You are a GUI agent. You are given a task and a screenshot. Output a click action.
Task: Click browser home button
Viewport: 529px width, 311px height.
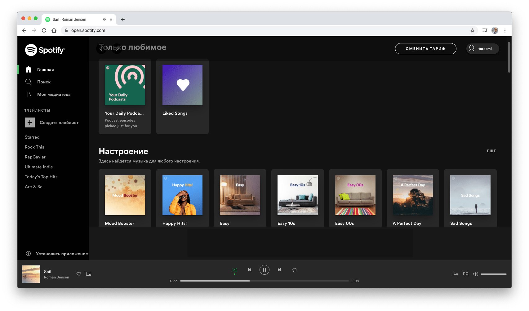54,30
